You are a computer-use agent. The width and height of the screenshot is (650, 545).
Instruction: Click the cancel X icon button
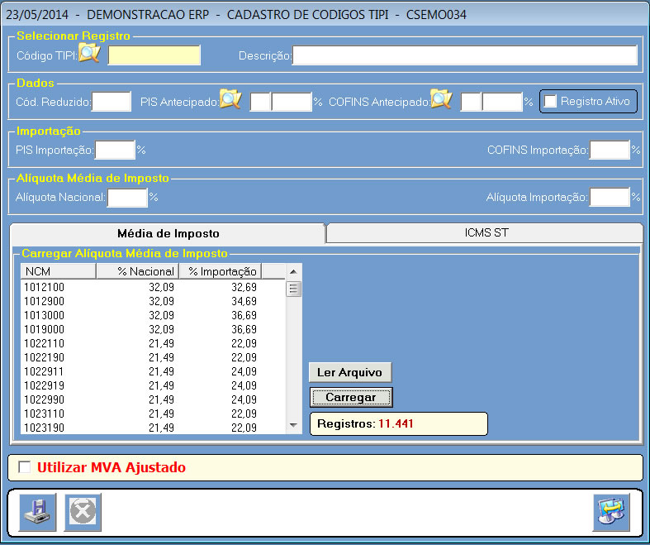point(83,512)
